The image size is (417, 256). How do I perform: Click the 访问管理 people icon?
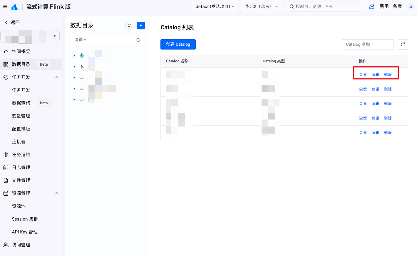point(6,245)
